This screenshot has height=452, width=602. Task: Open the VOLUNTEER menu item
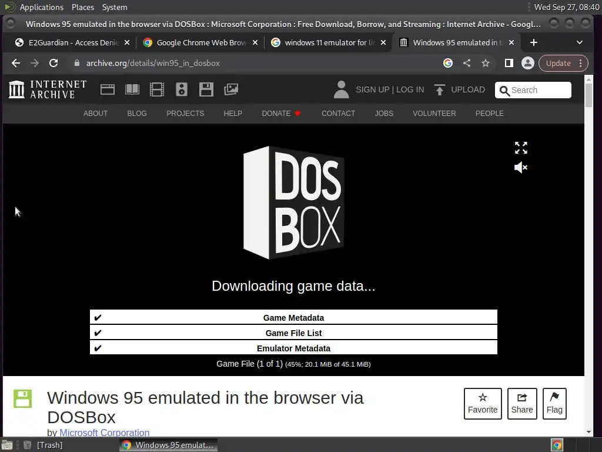pyautogui.click(x=434, y=114)
